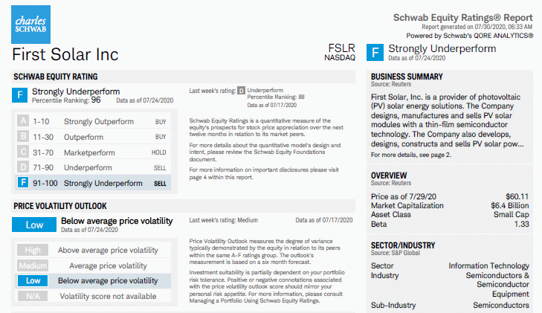Click the SECTOR/INDUSTRY section header

(x=403, y=245)
